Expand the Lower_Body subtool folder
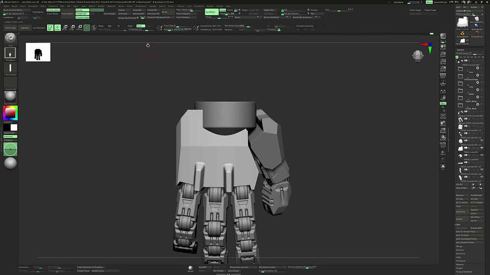 click(460, 106)
